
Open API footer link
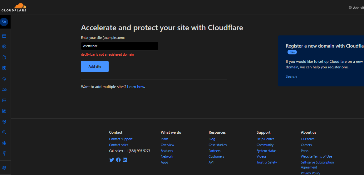point(211,163)
